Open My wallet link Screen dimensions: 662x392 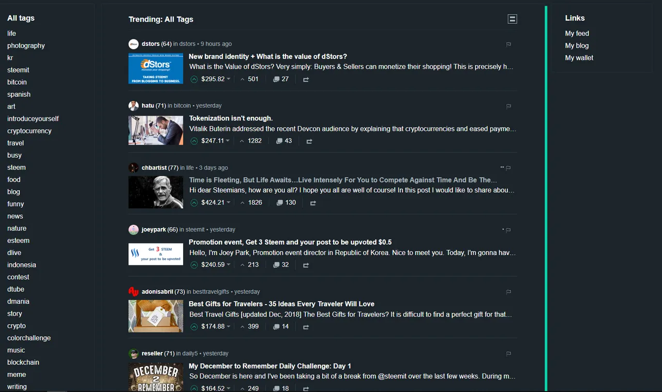(x=579, y=58)
